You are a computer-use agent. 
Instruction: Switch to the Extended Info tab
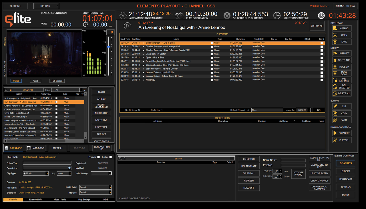click(x=35, y=200)
